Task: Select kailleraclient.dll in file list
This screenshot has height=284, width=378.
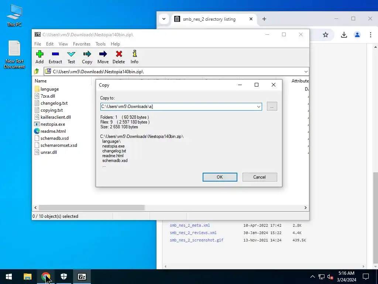Action: click(x=56, y=117)
